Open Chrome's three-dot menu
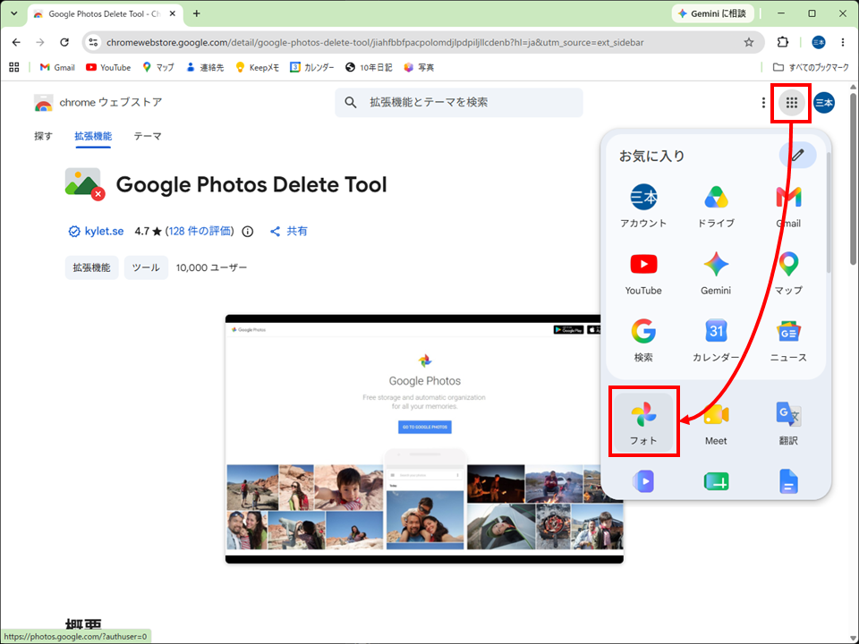Viewport: 859px width, 644px height. tap(843, 42)
